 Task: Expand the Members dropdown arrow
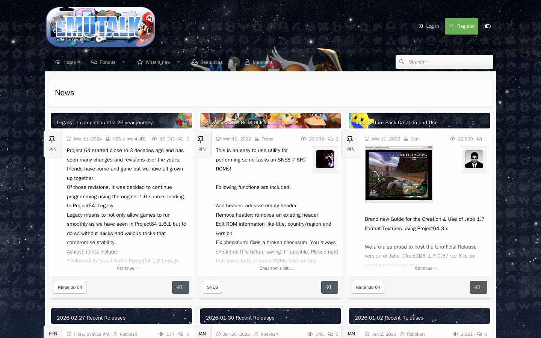pyautogui.click(x=281, y=62)
